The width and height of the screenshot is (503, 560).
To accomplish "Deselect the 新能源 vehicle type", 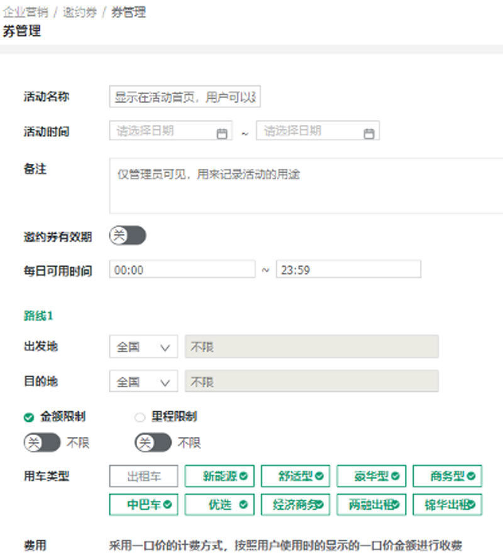I will pos(219,477).
